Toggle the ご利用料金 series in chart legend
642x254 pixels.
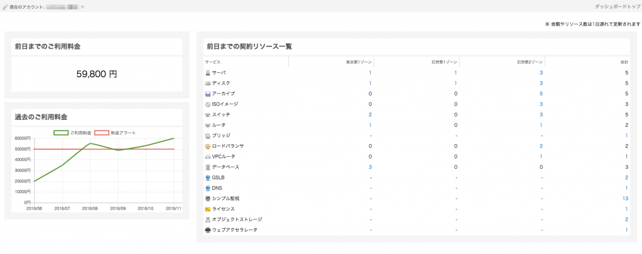[x=73, y=132]
